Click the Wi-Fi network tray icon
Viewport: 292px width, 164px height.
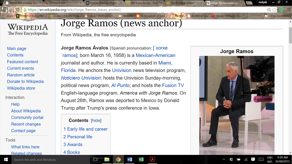click(x=246, y=159)
